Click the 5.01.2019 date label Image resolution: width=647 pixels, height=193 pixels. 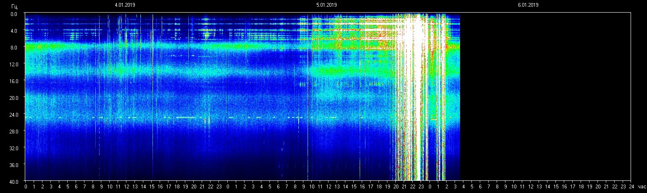326,5
